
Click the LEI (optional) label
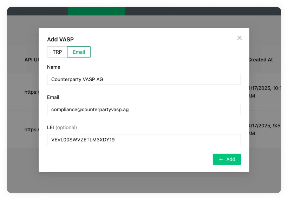pos(62,127)
